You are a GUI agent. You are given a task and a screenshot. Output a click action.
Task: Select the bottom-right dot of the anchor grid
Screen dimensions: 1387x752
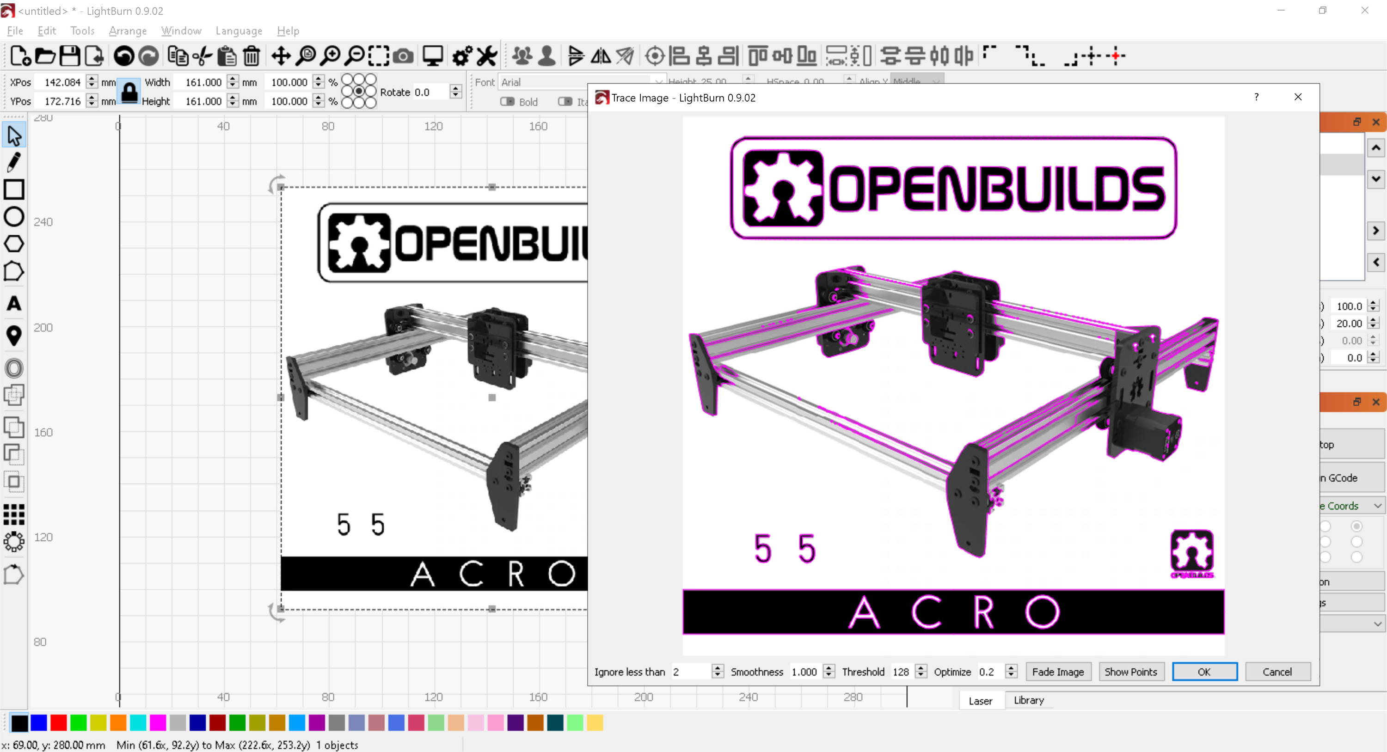[x=370, y=103]
